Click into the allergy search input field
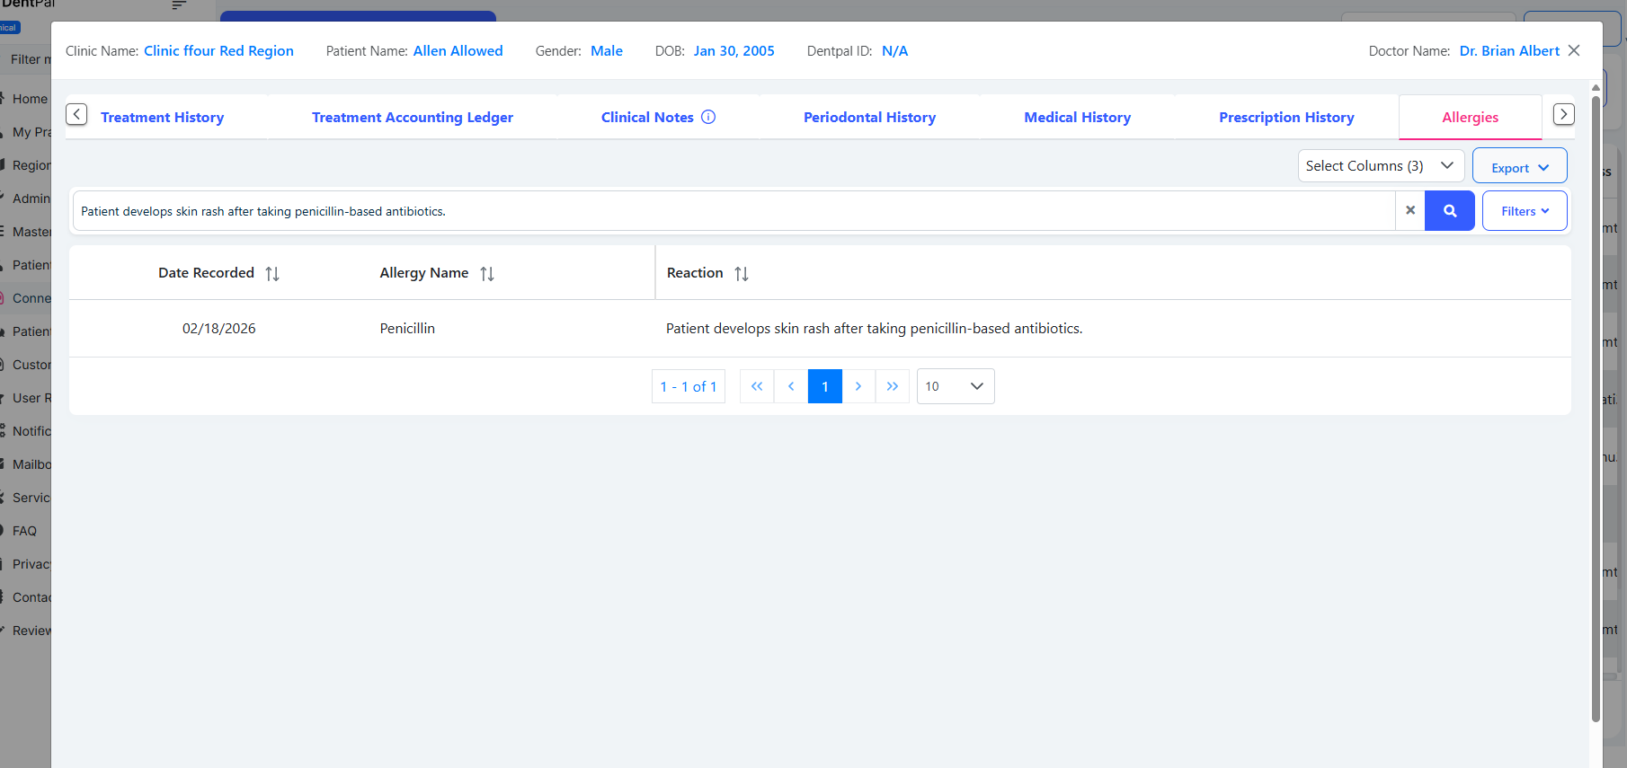The image size is (1627, 768). [x=733, y=211]
